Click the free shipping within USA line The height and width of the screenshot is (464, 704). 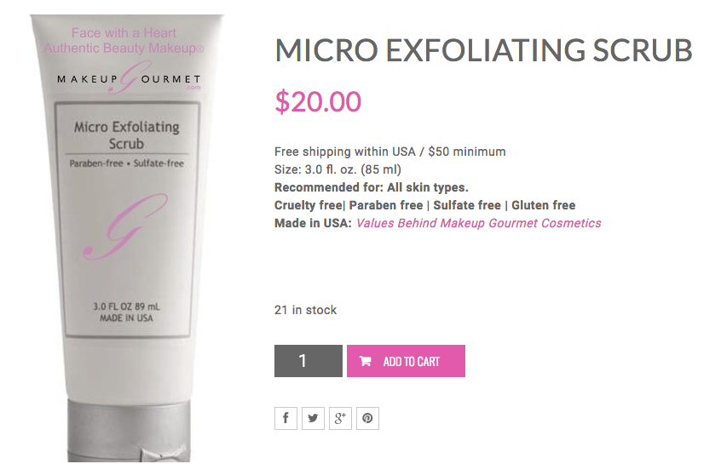click(x=390, y=152)
